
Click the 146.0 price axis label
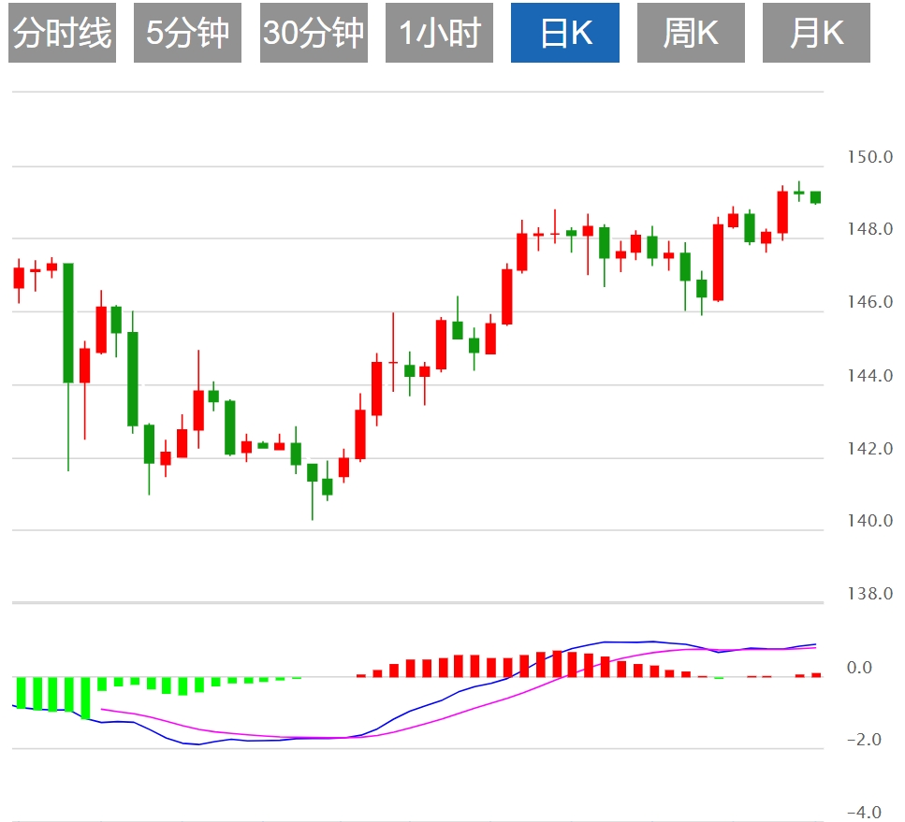(869, 302)
